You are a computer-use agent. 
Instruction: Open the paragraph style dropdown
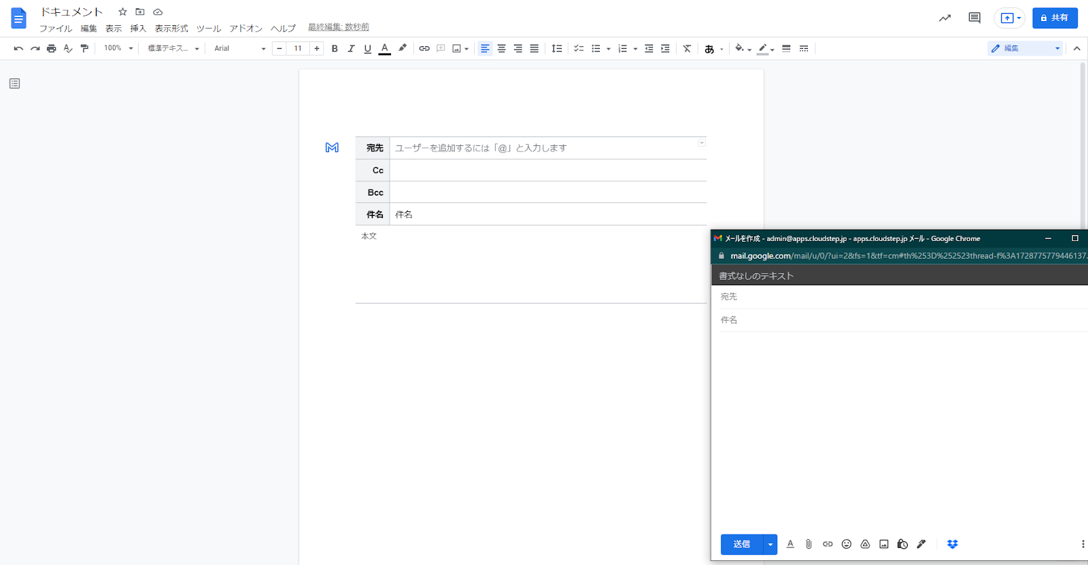coord(173,48)
